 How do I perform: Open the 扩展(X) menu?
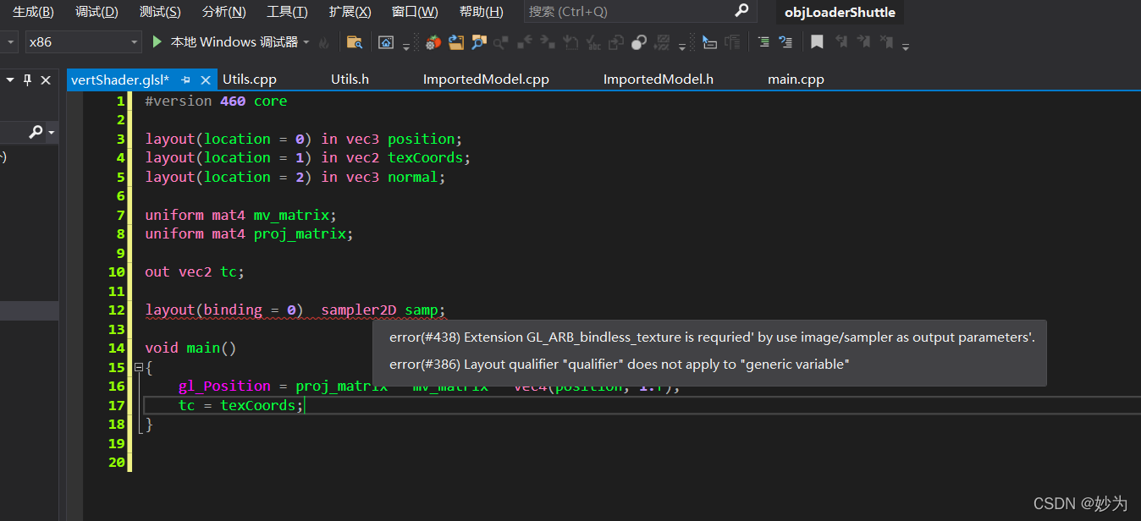pyautogui.click(x=350, y=12)
